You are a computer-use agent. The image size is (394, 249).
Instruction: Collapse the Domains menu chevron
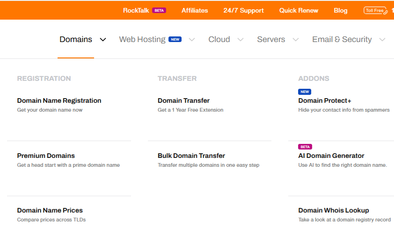tap(103, 40)
